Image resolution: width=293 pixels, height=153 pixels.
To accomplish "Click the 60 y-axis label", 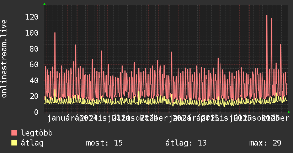I will tap(34, 65).
